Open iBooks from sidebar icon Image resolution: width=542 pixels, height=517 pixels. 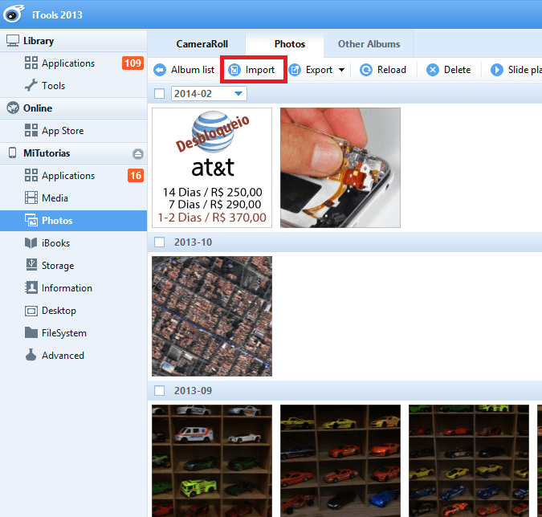point(31,243)
